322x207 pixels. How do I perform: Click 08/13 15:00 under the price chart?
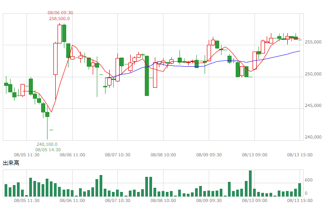300,155
